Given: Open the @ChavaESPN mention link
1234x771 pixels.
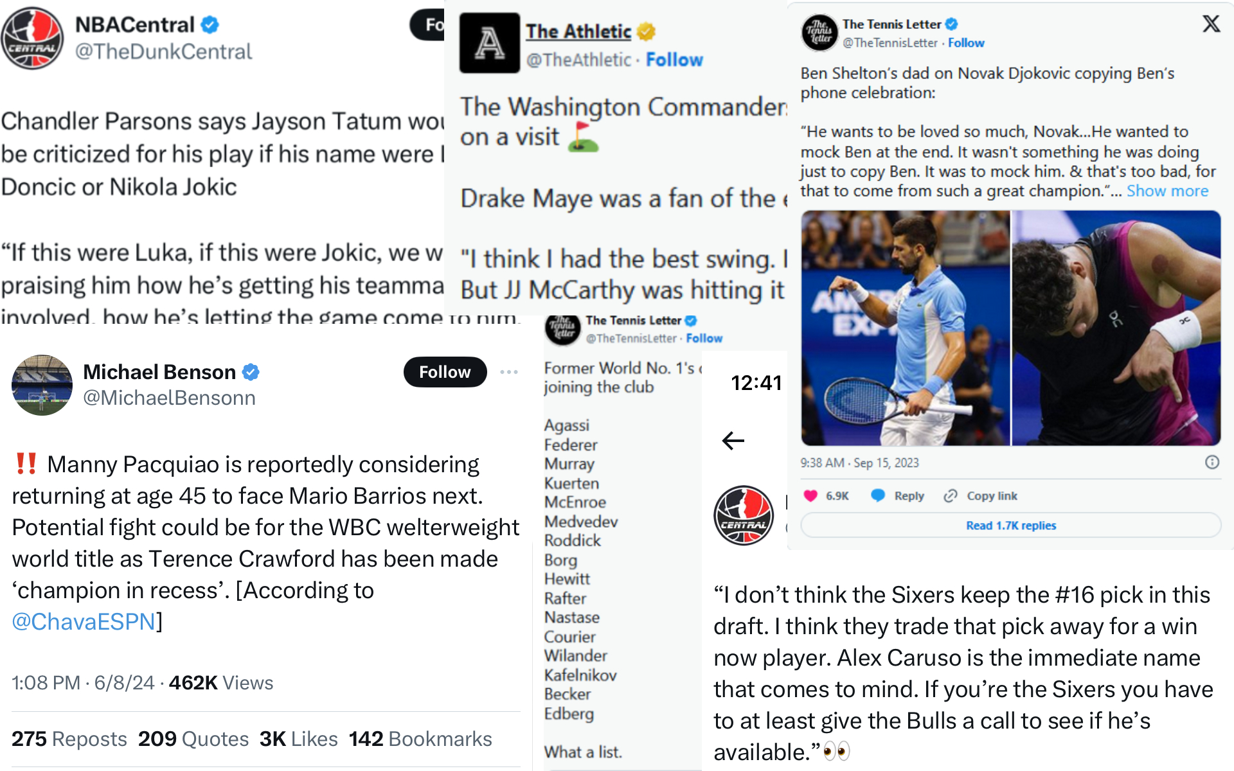Looking at the screenshot, I should (x=81, y=621).
